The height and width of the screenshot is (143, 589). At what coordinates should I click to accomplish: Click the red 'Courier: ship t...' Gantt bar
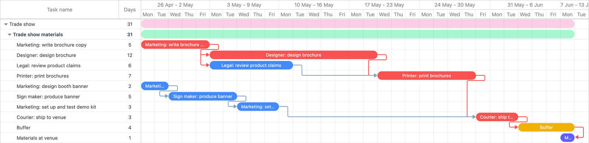497,117
